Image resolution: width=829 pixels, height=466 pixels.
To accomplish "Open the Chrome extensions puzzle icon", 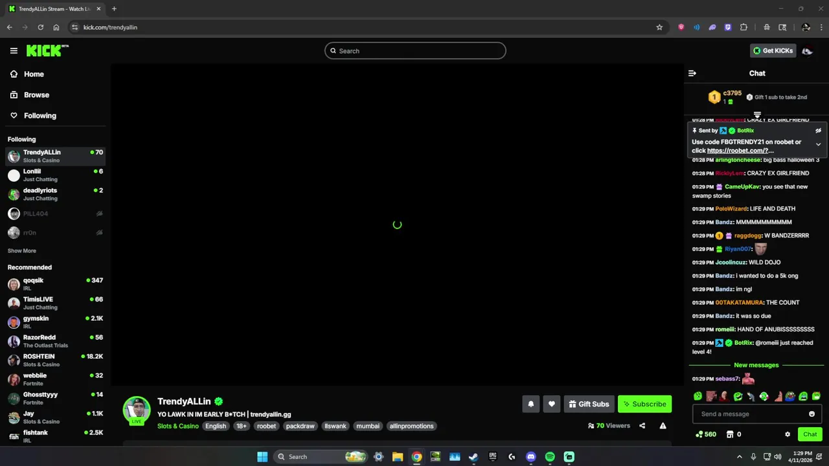I will coord(744,27).
